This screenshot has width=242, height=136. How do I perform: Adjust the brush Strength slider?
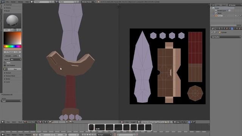[x=11, y=56]
